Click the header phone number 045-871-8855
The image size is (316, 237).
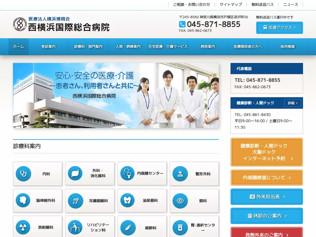click(214, 24)
